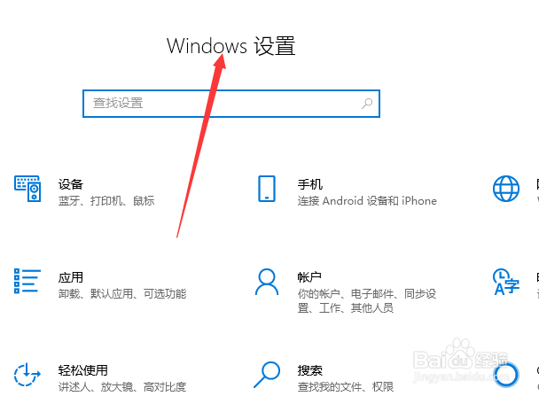Open the Cortana circle icon

506,375
